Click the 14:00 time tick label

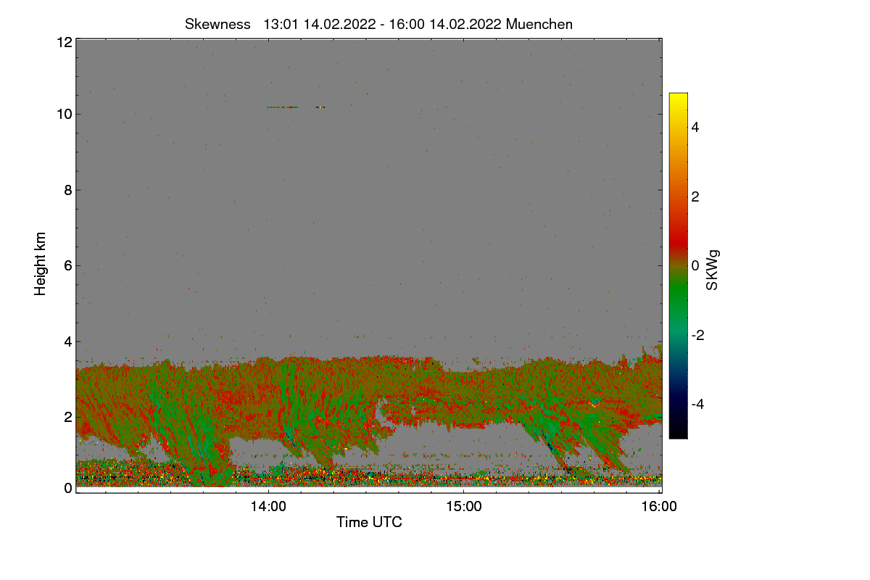268,507
